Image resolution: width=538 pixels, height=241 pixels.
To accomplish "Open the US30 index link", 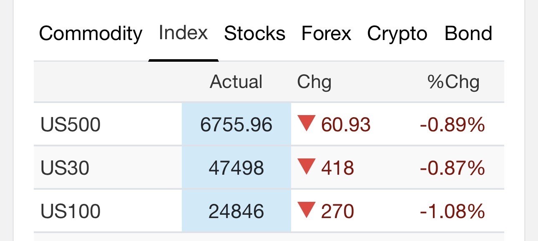I will [x=65, y=168].
